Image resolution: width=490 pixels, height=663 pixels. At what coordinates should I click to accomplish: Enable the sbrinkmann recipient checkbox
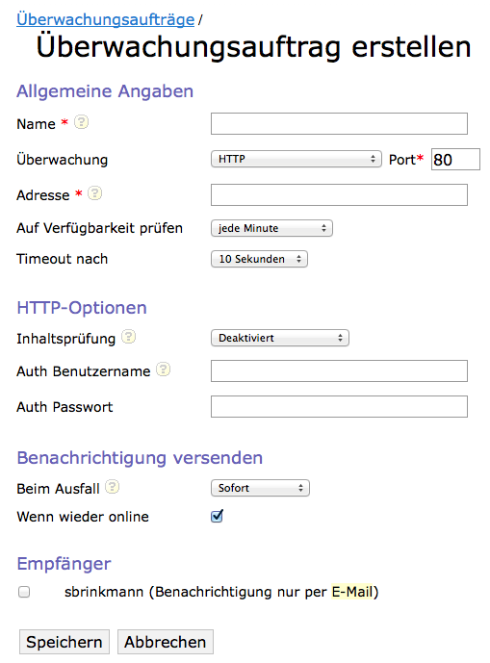tap(24, 592)
